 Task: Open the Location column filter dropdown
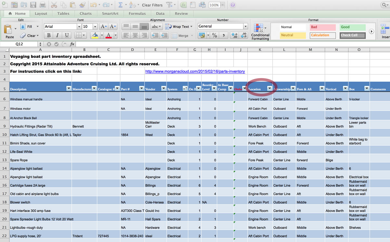click(269, 88)
